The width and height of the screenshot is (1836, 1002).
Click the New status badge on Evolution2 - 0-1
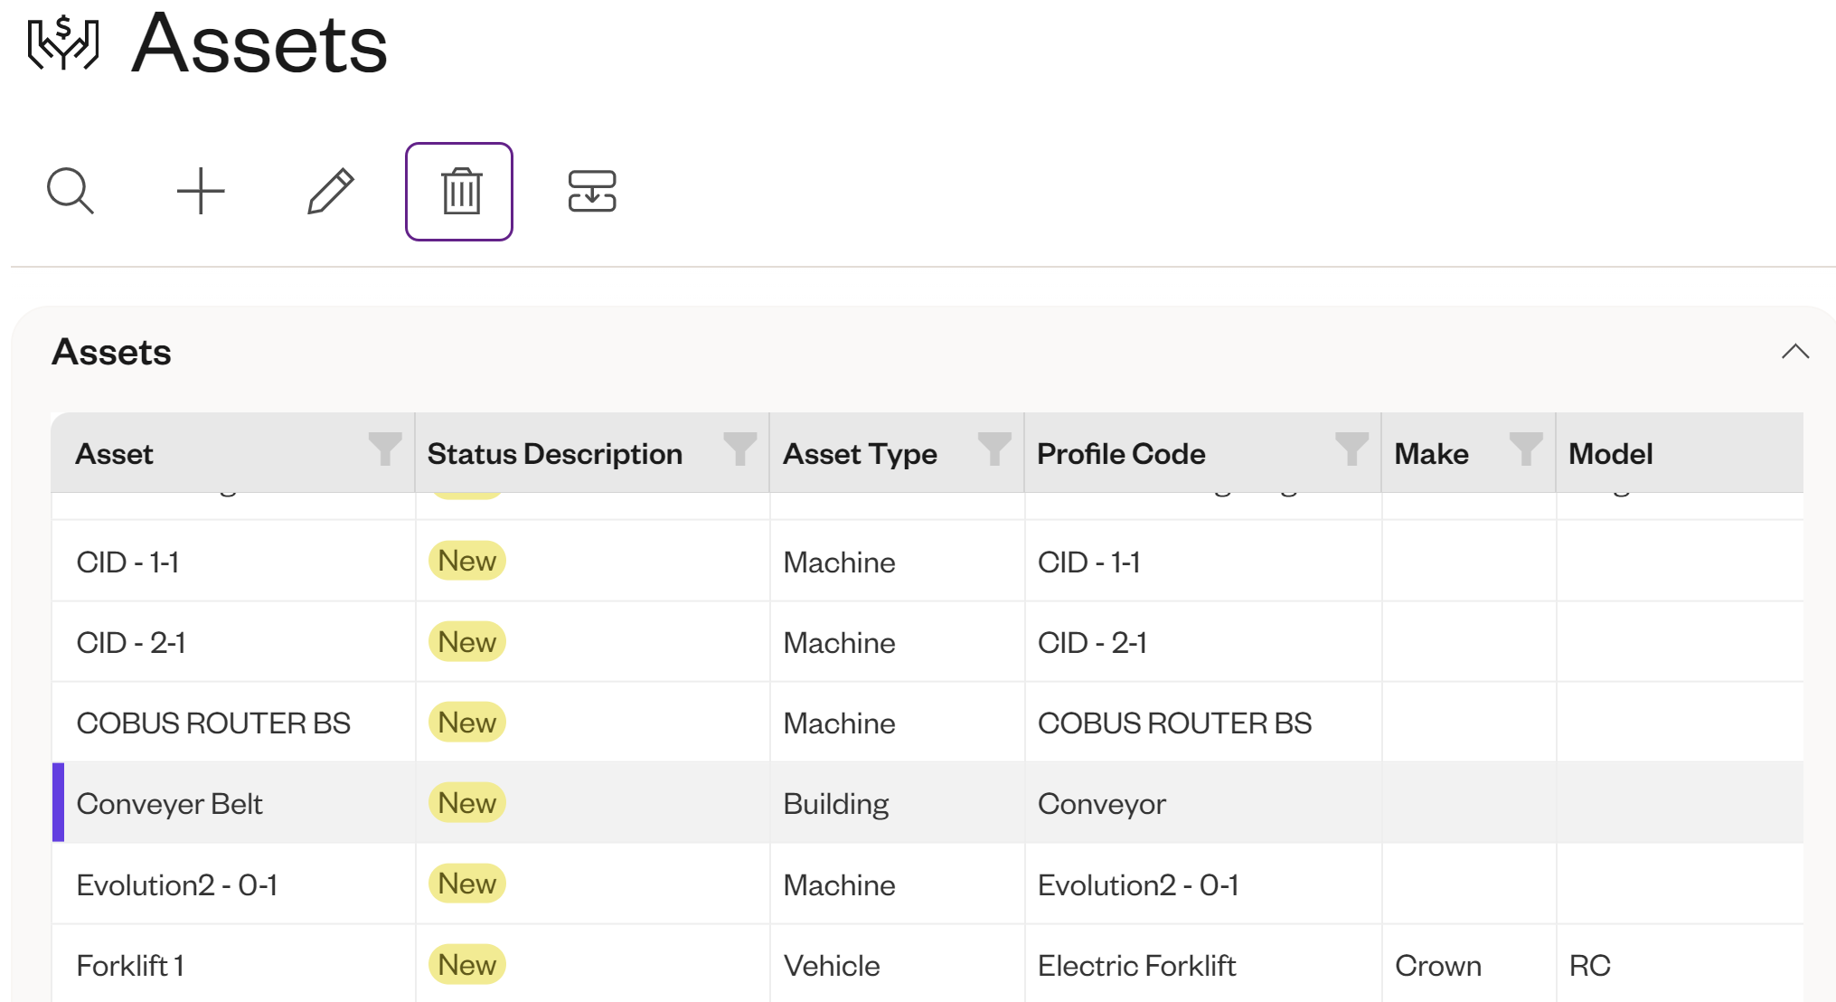(466, 884)
